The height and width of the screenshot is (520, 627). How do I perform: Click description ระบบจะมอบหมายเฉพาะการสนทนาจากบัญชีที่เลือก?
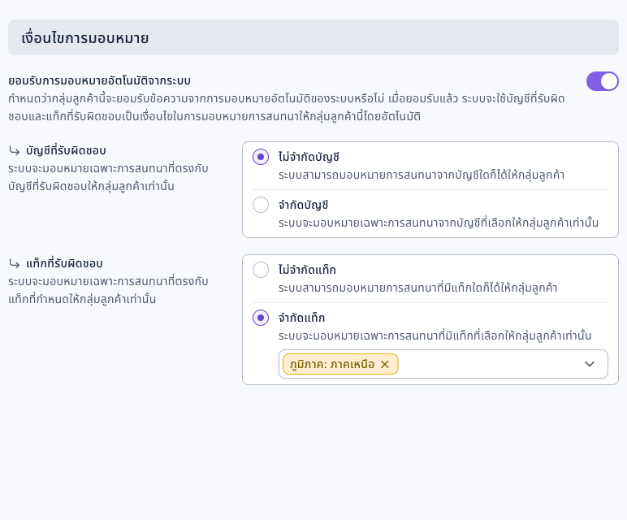click(439, 223)
